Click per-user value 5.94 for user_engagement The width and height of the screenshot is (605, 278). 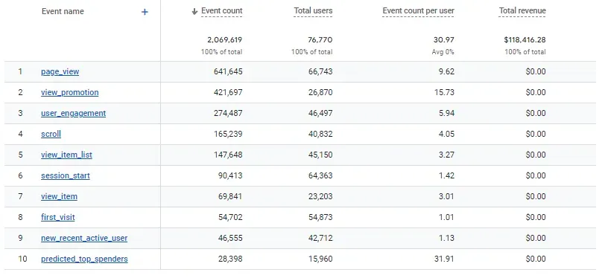[x=446, y=113]
